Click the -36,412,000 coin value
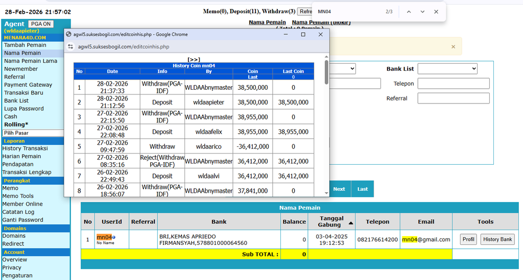The image size is (523, 280). [x=253, y=146]
